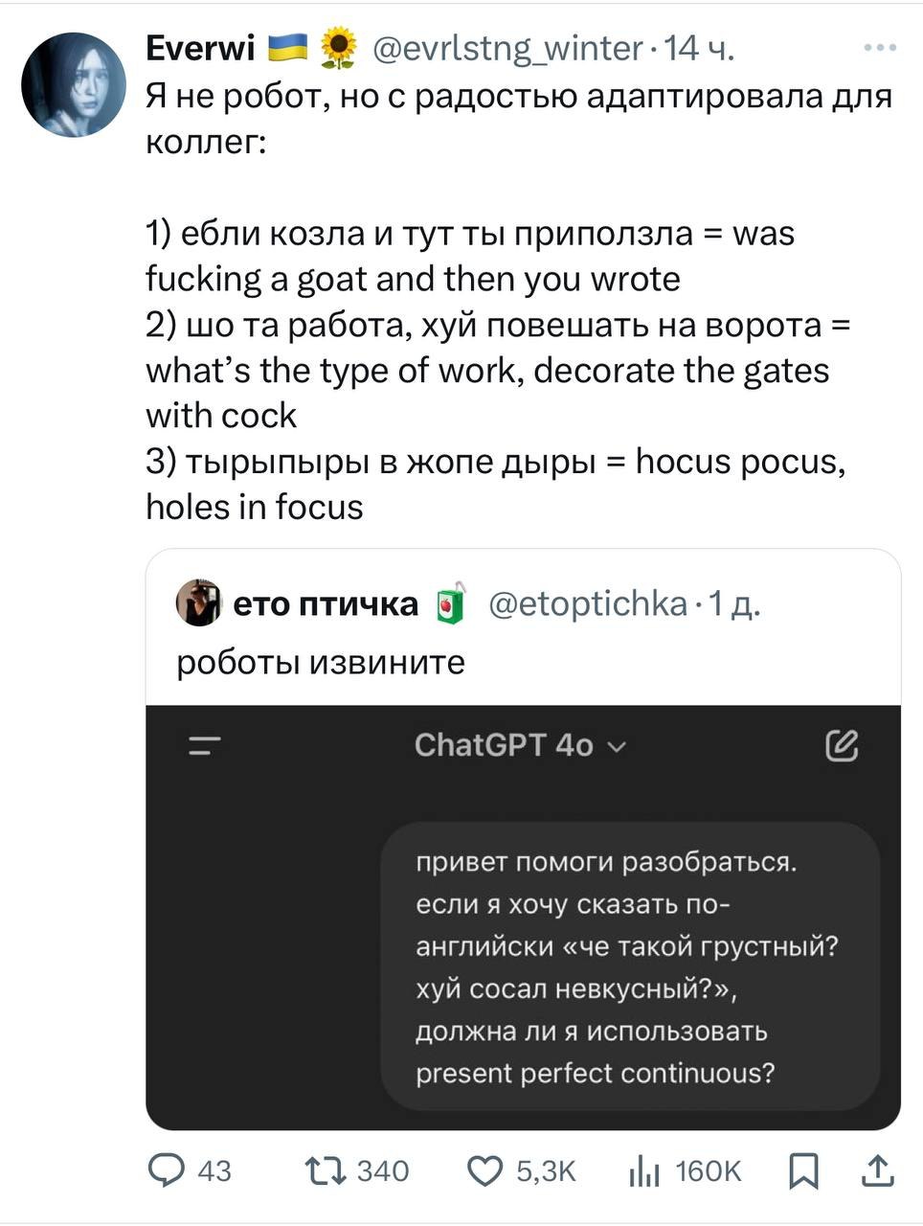The width and height of the screenshot is (923, 1226).
Task: Visit the @etoptichka handle
Action: [588, 603]
